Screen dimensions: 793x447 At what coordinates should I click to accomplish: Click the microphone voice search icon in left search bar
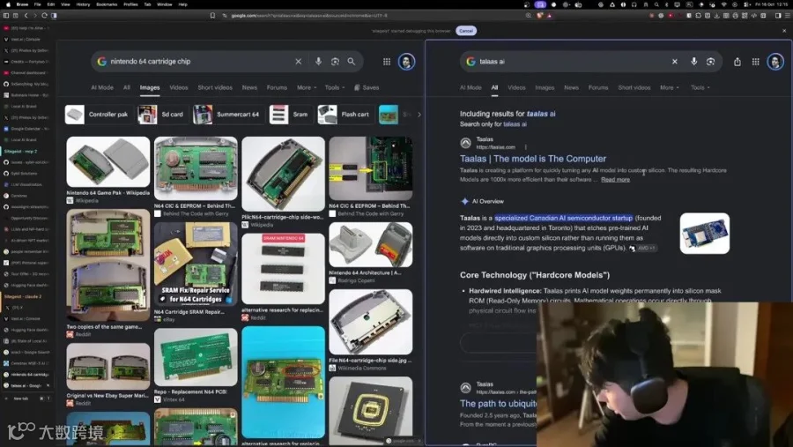pos(318,61)
